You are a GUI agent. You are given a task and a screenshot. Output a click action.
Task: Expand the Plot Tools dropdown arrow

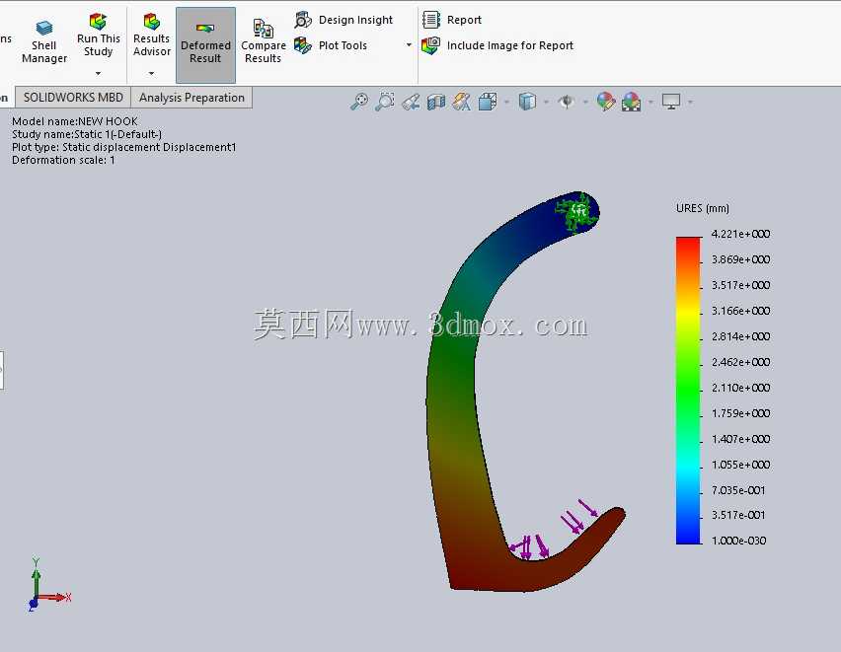pos(409,45)
